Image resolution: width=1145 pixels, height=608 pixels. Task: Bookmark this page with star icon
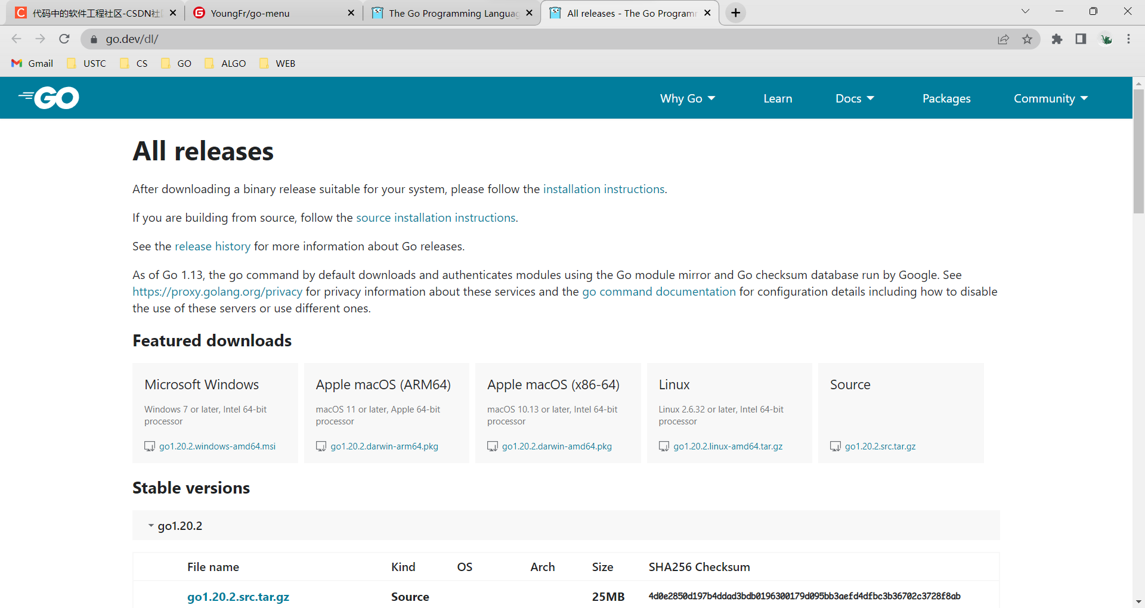click(x=1027, y=39)
